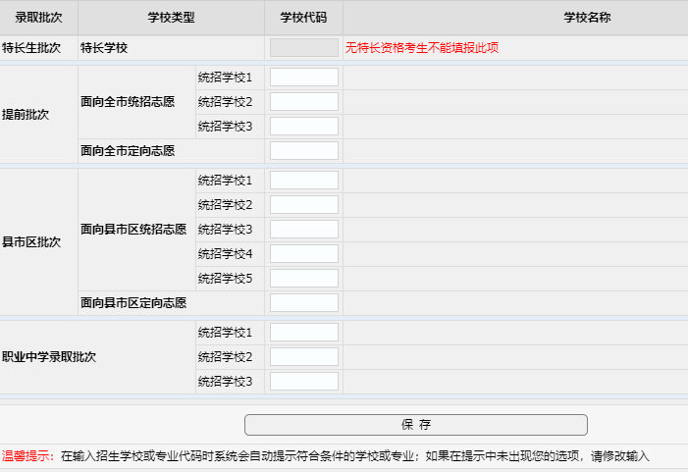
Task: Click the 面向全市定向志愿 label
Action: (x=128, y=151)
